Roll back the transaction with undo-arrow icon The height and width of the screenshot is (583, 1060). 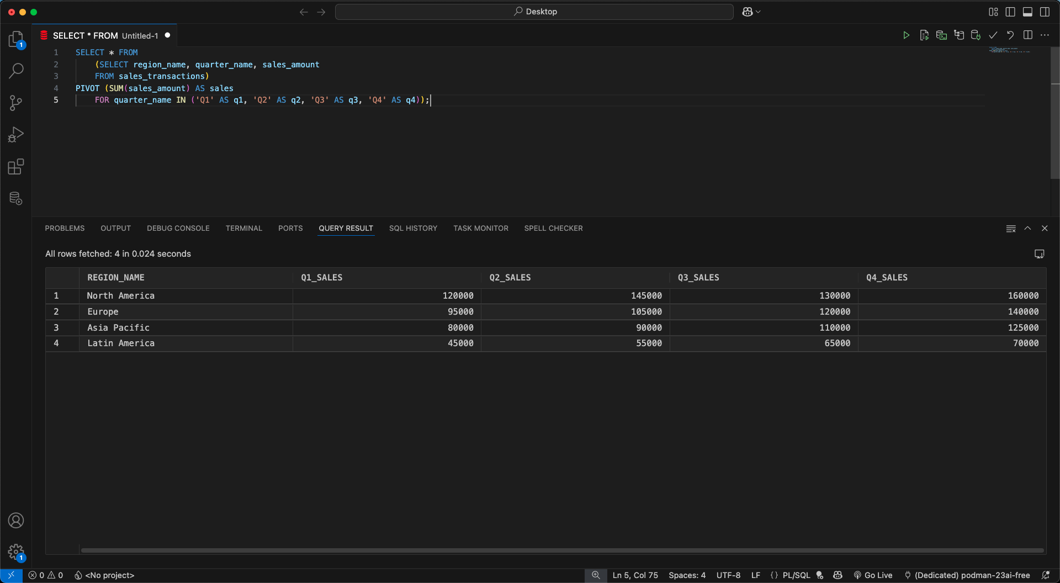point(1010,35)
